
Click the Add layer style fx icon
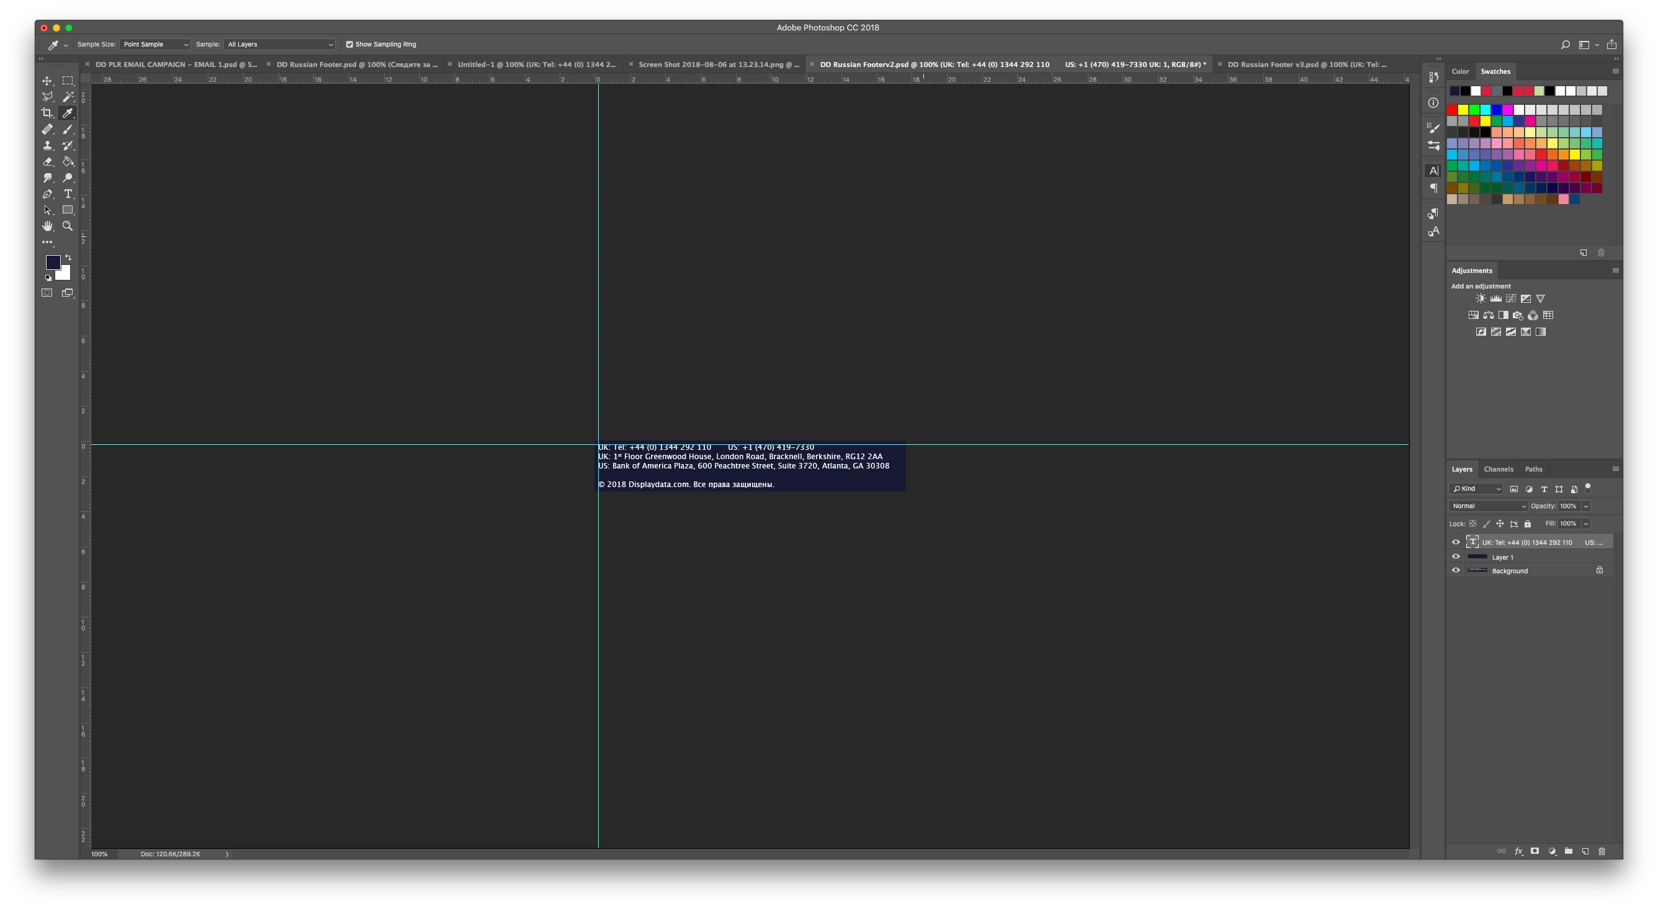[x=1518, y=851]
